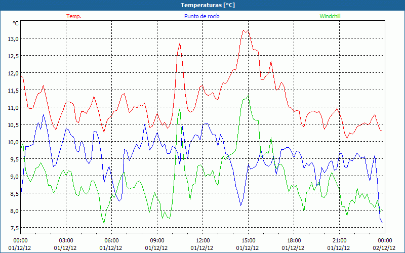Click the '02/12/12' date label
The width and height of the screenshot is (405, 253).
coord(384,248)
